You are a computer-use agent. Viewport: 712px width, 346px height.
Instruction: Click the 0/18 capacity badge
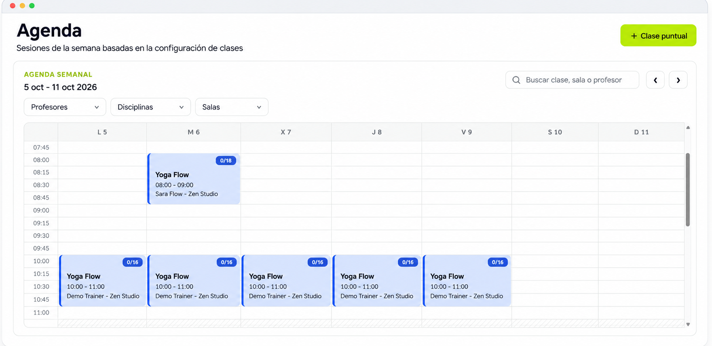coord(226,161)
